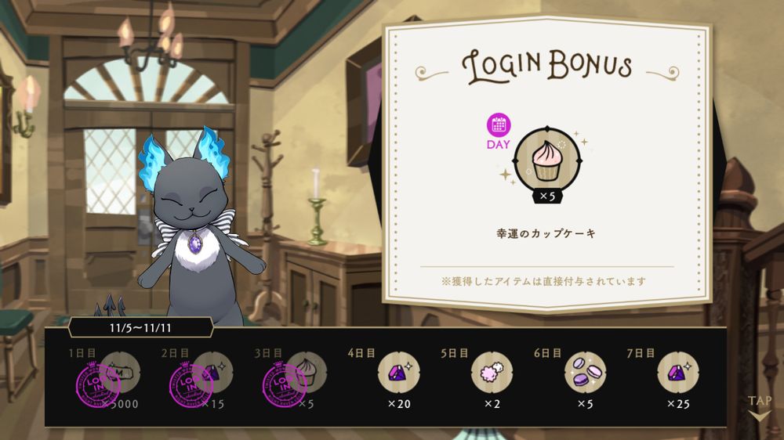Click the Login Bonus title
This screenshot has width=784, height=440.
point(546,67)
